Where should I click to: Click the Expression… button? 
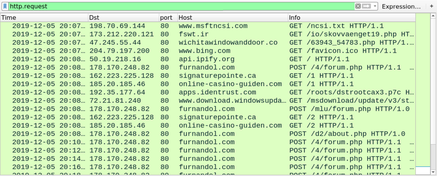(x=401, y=6)
